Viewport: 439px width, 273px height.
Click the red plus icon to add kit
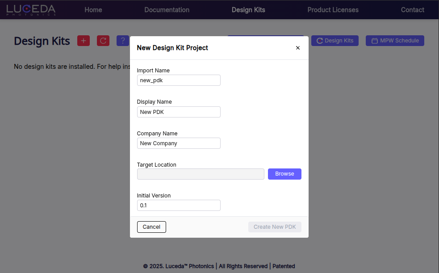tap(83, 40)
